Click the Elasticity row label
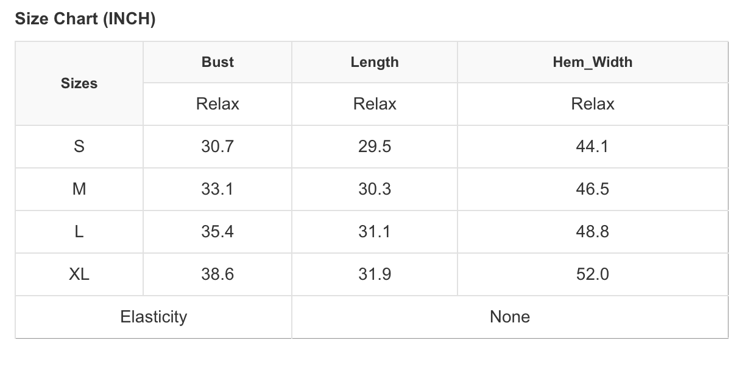 (x=154, y=317)
